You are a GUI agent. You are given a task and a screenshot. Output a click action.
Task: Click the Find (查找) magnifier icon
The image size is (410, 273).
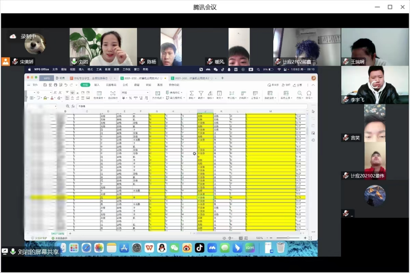pyautogui.click(x=300, y=93)
